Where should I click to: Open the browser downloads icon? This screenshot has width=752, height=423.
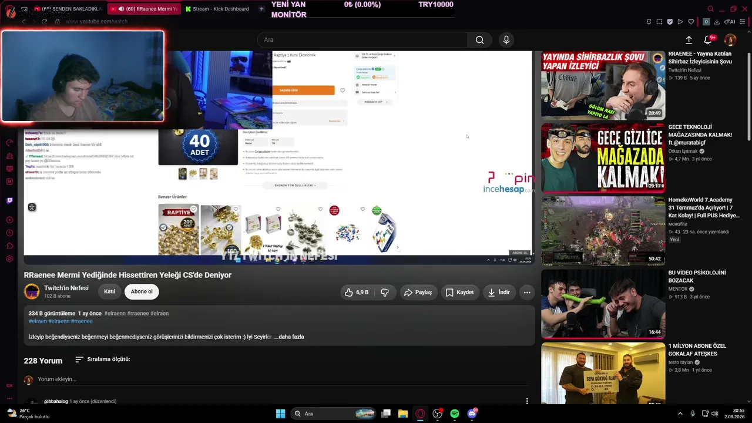coord(717,22)
